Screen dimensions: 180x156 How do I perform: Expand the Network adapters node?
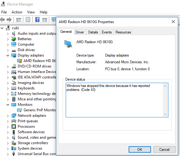click(8, 116)
